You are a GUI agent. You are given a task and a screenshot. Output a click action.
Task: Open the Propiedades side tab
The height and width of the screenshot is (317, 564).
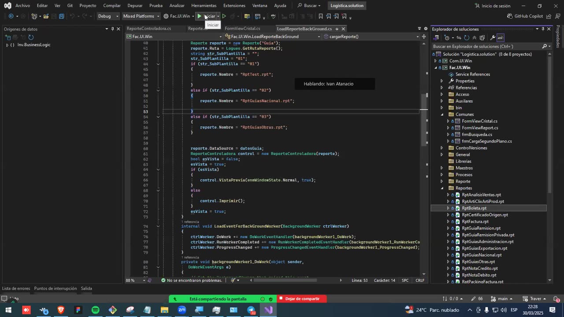pyautogui.click(x=558, y=37)
